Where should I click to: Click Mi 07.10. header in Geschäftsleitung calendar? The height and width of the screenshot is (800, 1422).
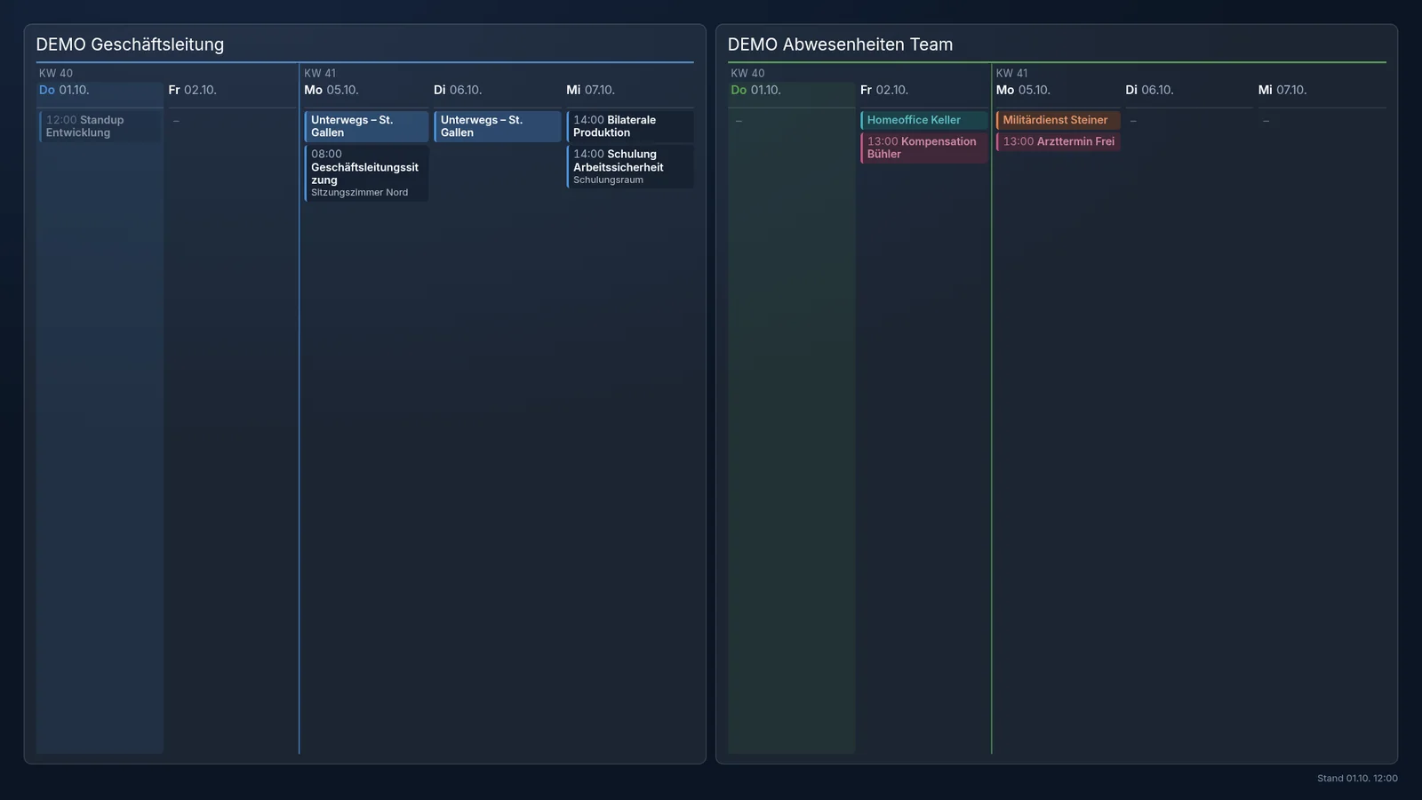[591, 90]
